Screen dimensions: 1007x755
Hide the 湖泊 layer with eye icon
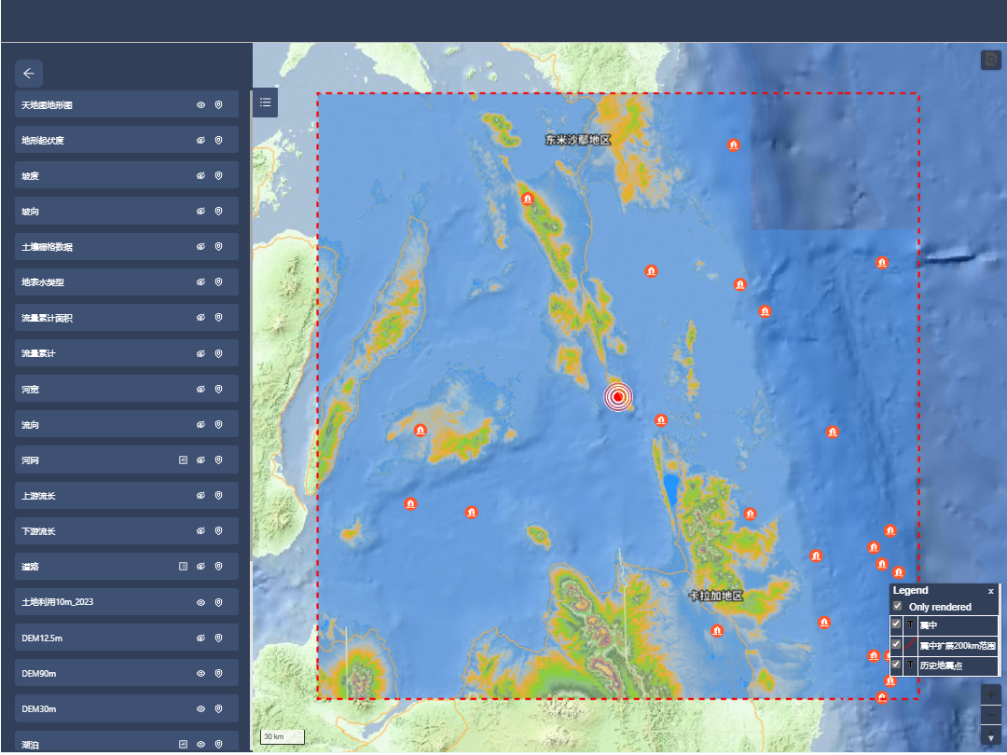[201, 744]
